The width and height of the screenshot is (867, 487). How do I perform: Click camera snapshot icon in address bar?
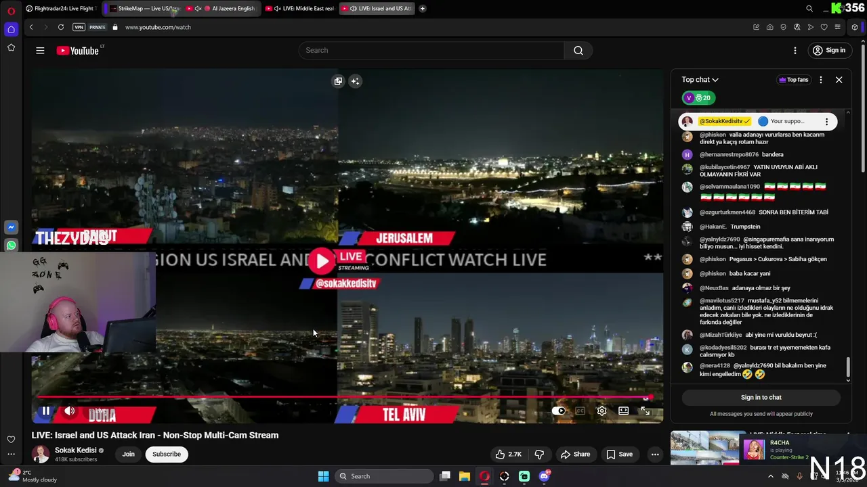770,27
